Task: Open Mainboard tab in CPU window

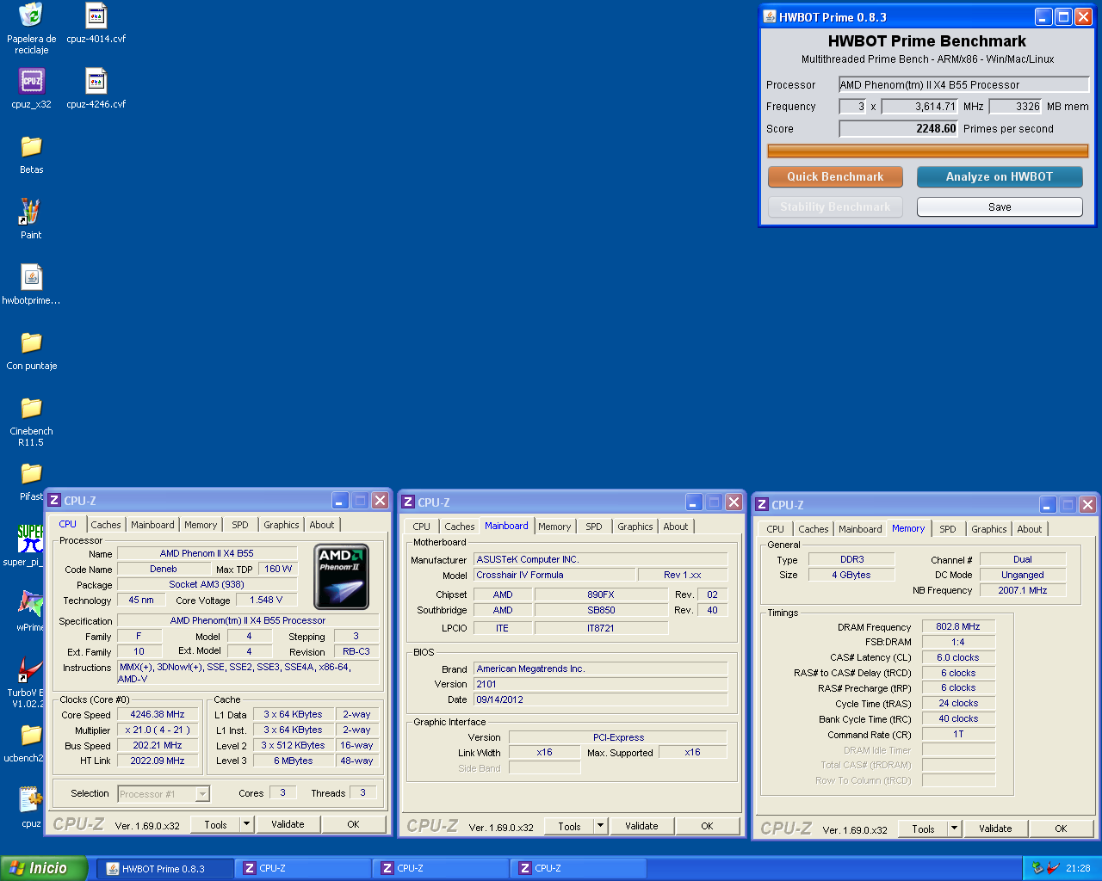Action: 152,525
